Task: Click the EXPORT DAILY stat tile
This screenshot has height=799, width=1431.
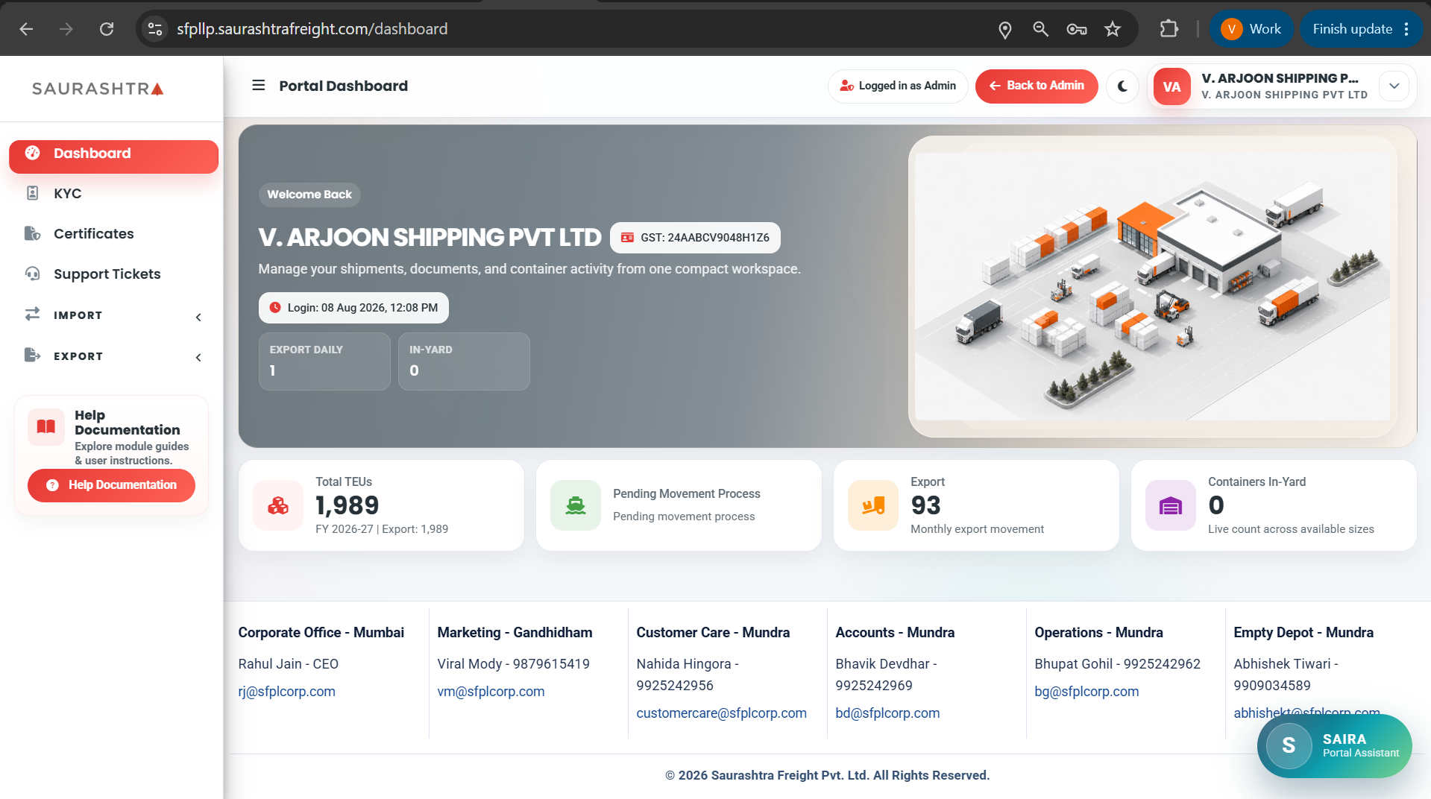Action: (x=324, y=361)
